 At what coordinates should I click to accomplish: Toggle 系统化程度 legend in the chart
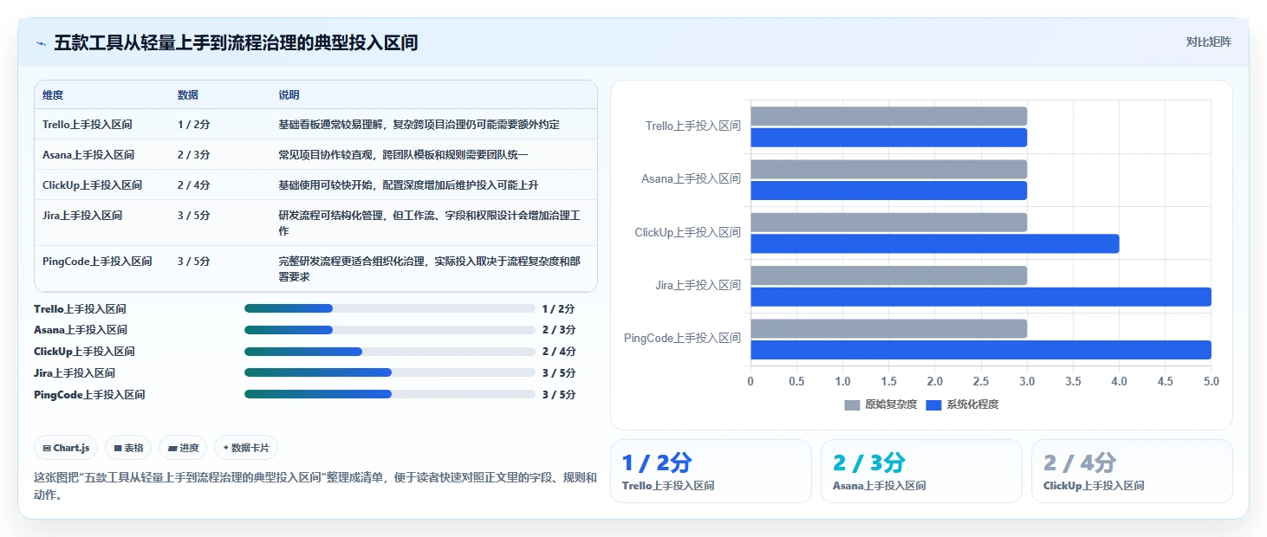coord(963,404)
